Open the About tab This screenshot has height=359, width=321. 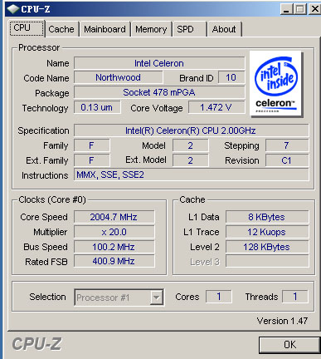pyautogui.click(x=224, y=29)
